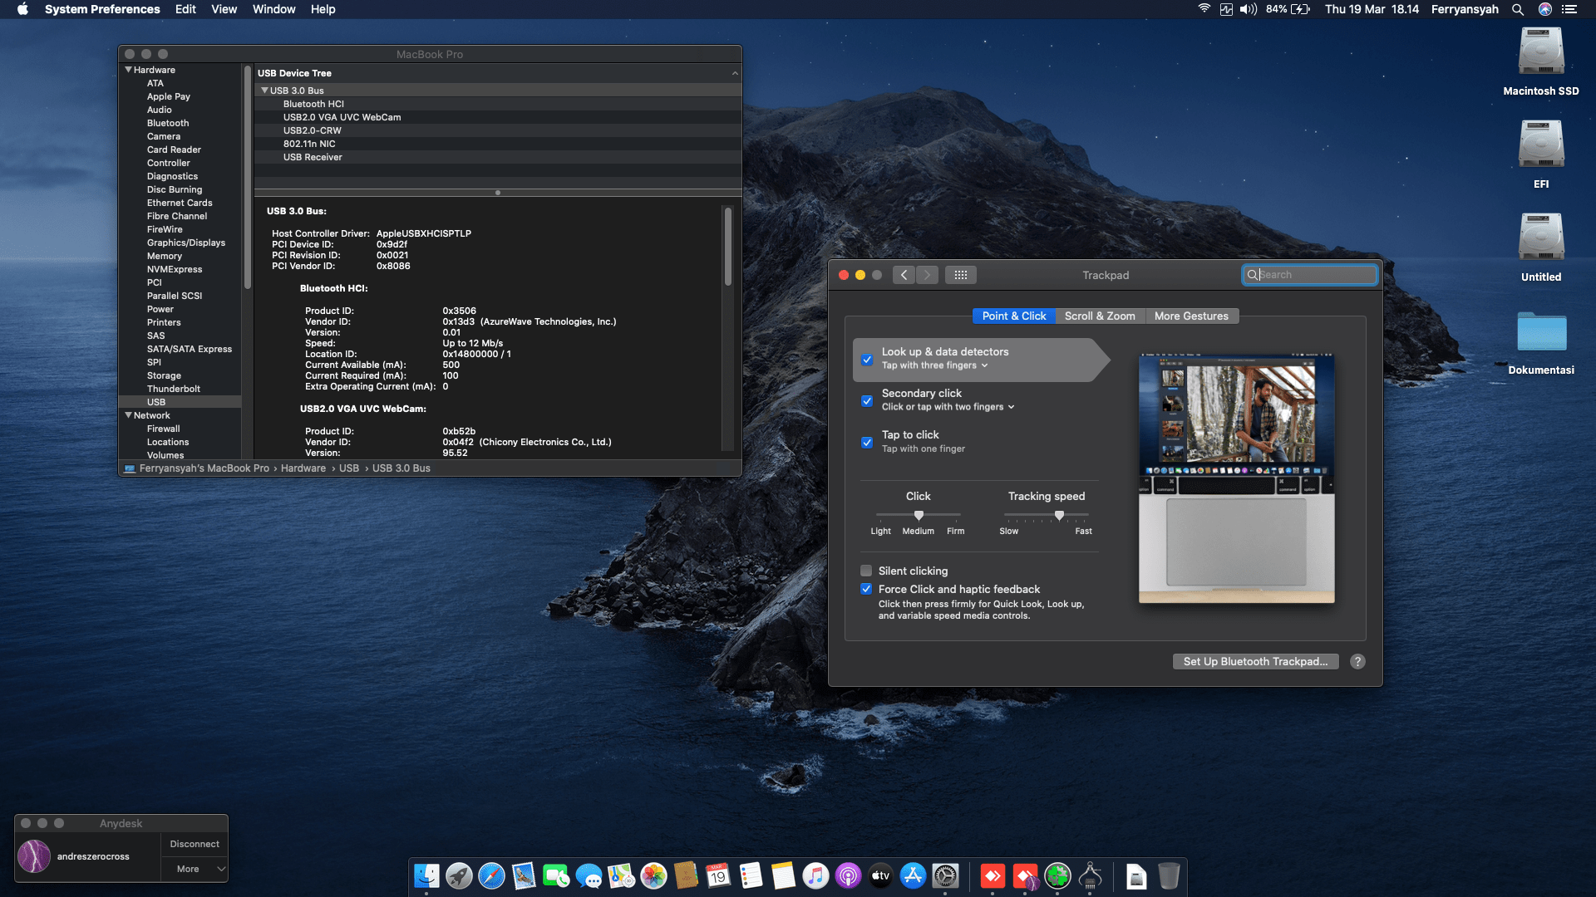Image resolution: width=1596 pixels, height=897 pixels.
Task: Open Reminders from the Dock
Action: (751, 876)
